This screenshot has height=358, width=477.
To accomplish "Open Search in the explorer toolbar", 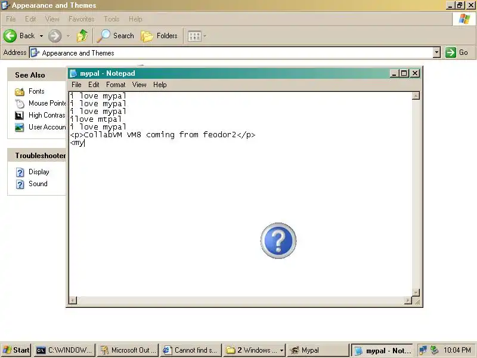I will coord(115,36).
